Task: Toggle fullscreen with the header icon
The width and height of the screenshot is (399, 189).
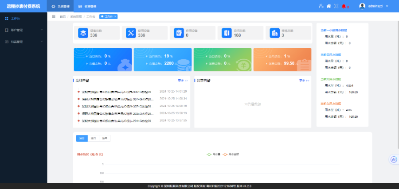Action: tap(336, 6)
